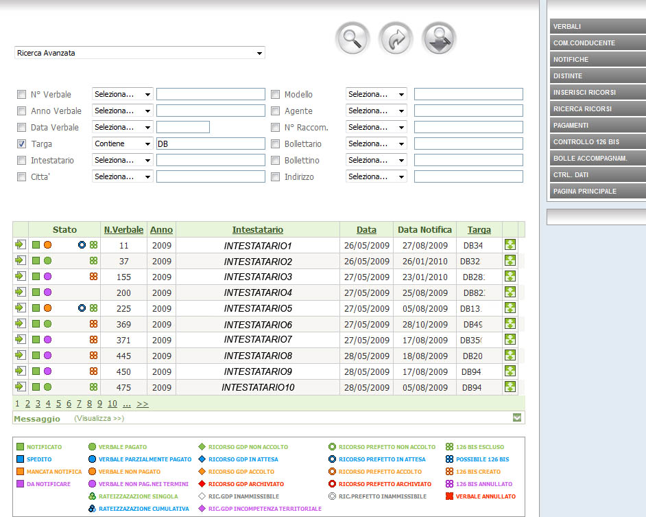Click the magnifying glass search button
646x517 pixels.
tap(352, 38)
